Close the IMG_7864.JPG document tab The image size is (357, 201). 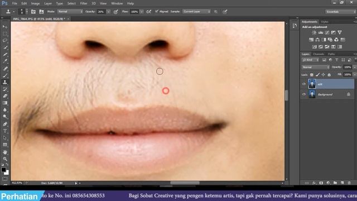coord(68,19)
